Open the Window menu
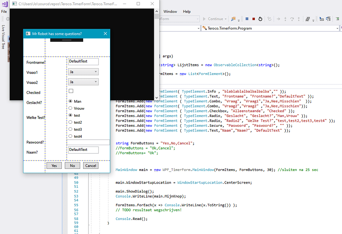The height and width of the screenshot is (234, 342). [170, 11]
